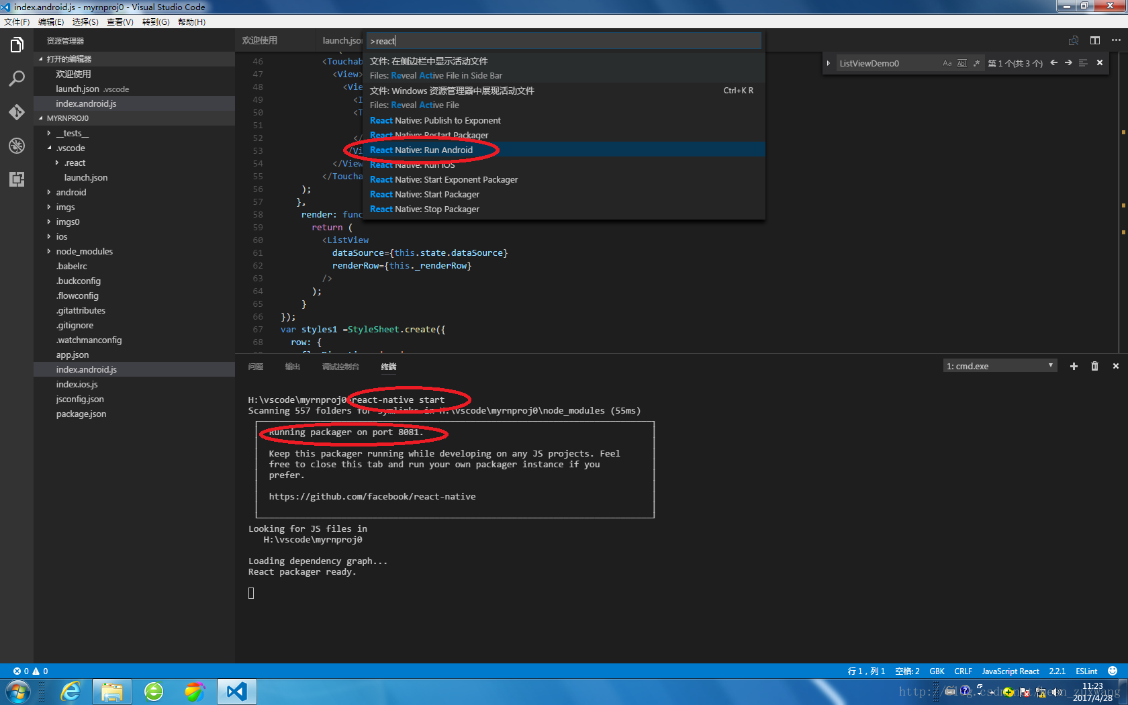Screen dimensions: 1128x705
Task: Switch to the 问题 panel tab
Action: 256,367
